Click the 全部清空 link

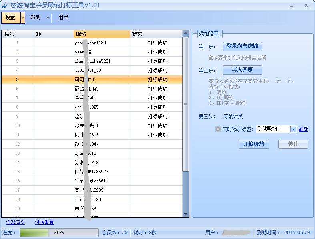tap(15, 222)
